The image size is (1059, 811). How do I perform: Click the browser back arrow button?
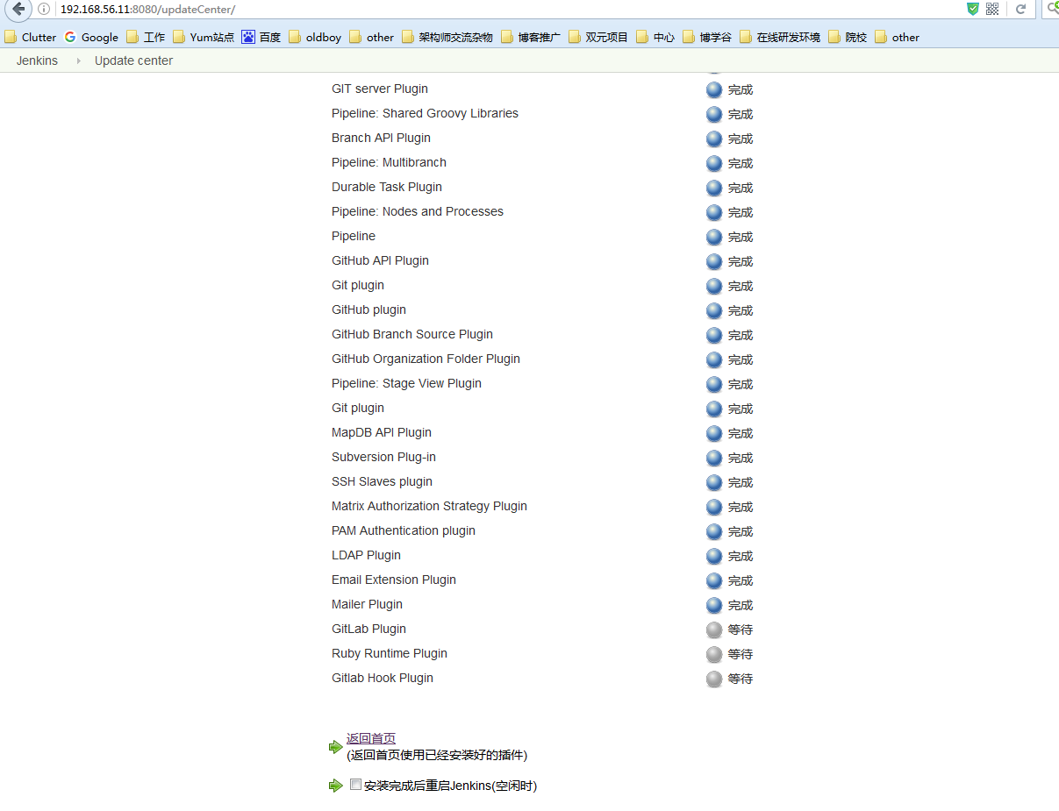point(18,9)
